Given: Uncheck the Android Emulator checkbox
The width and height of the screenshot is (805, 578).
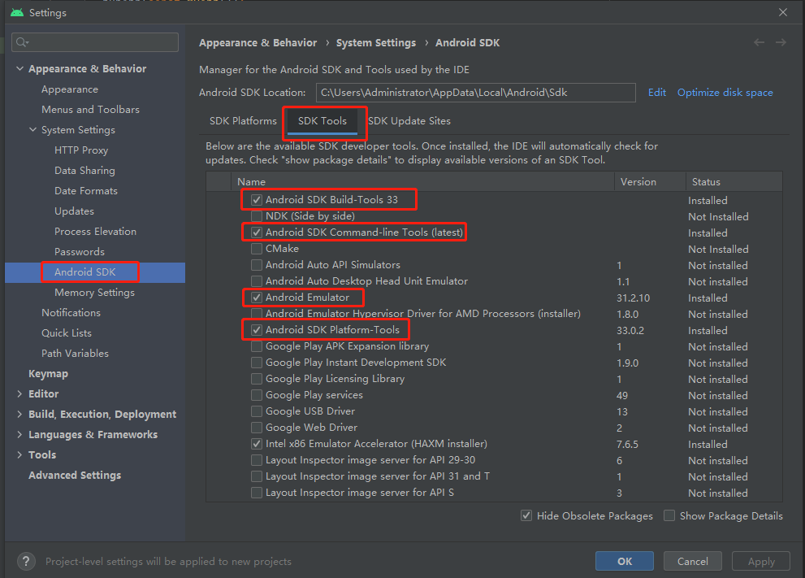Looking at the screenshot, I should pos(257,298).
